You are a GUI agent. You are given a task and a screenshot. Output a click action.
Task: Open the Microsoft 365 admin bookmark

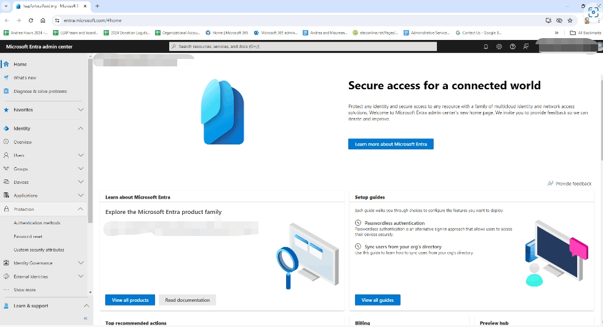point(276,33)
